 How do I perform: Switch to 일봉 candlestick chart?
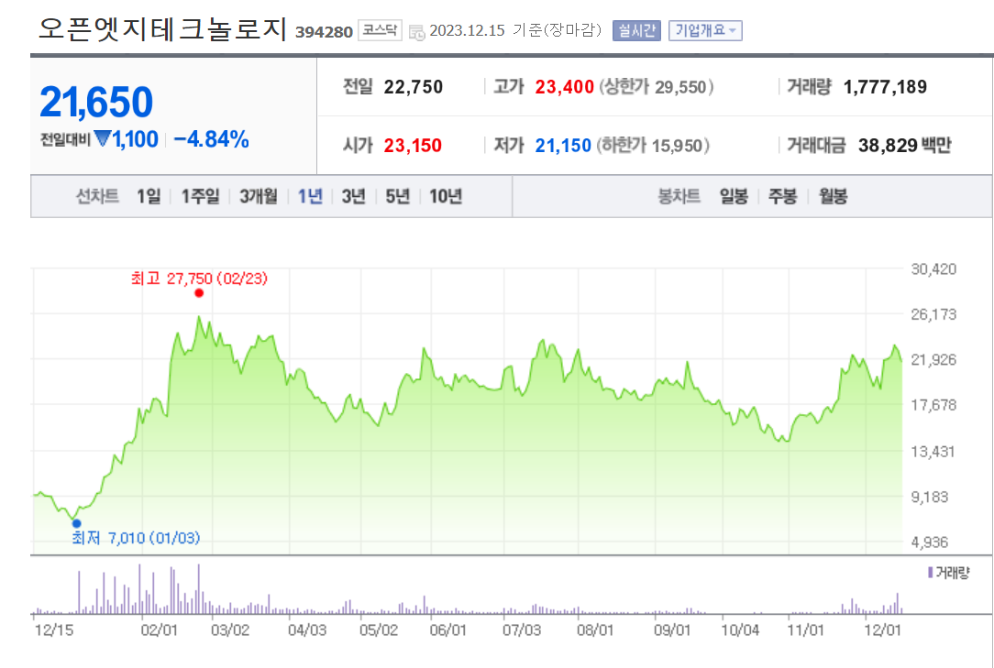(x=734, y=196)
